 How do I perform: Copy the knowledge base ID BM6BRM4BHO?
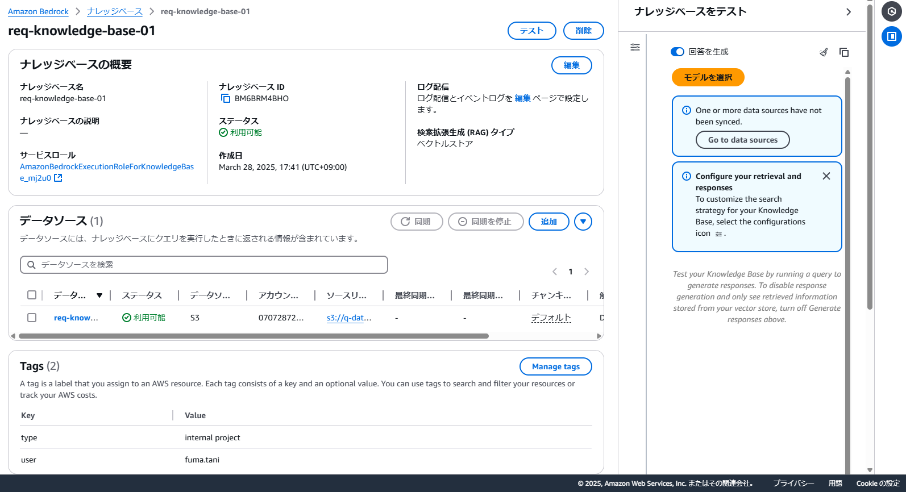pyautogui.click(x=226, y=98)
